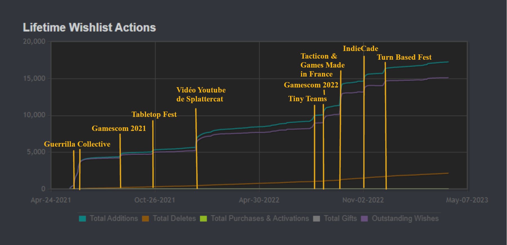507x245 pixels.
Task: Click the teal Total Additions legend swatch
Action: (x=82, y=219)
